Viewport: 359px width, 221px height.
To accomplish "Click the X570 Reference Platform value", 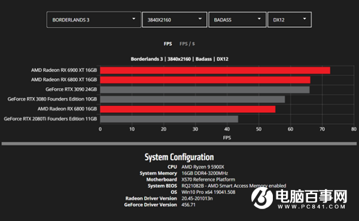I will click(208, 179).
